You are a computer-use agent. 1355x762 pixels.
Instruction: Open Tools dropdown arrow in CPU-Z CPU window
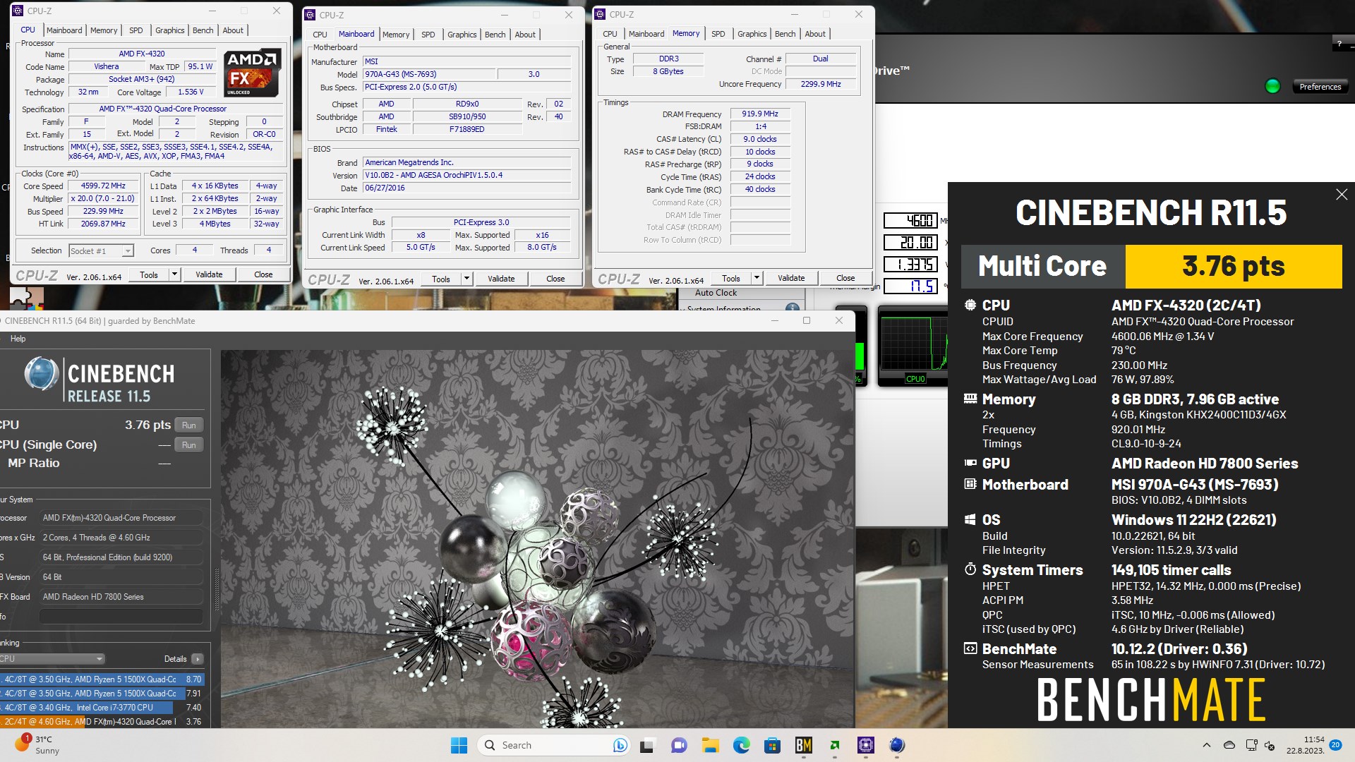coord(174,274)
